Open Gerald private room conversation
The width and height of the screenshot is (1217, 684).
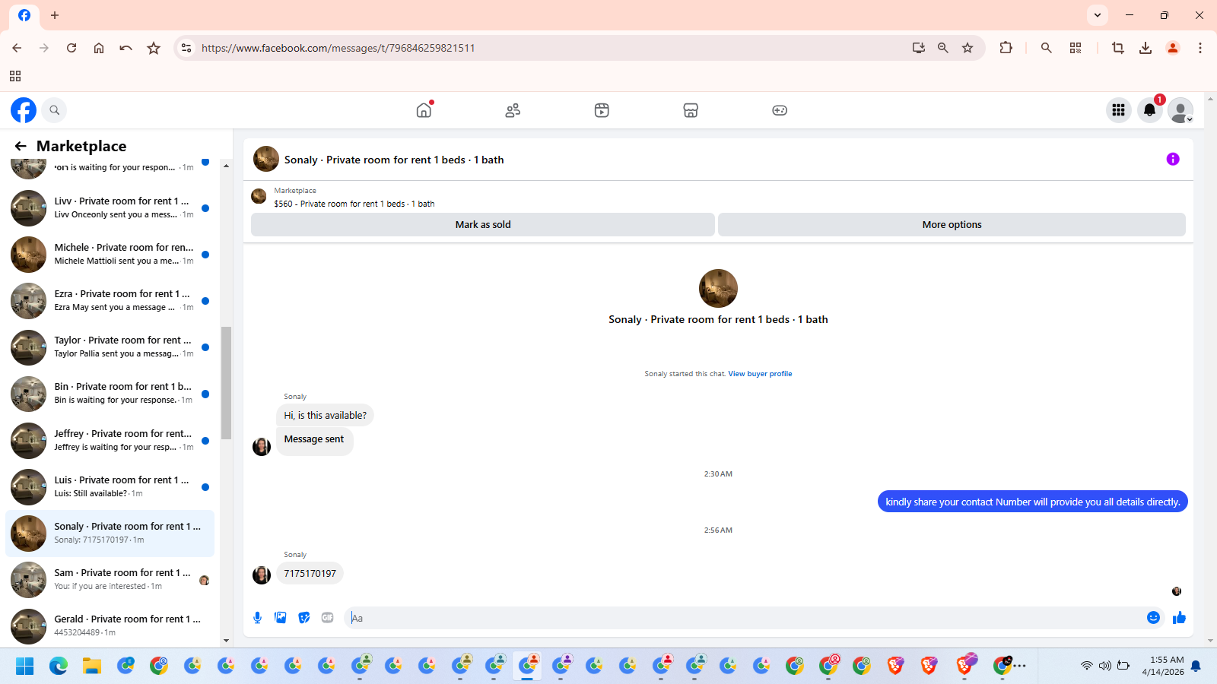pos(110,625)
